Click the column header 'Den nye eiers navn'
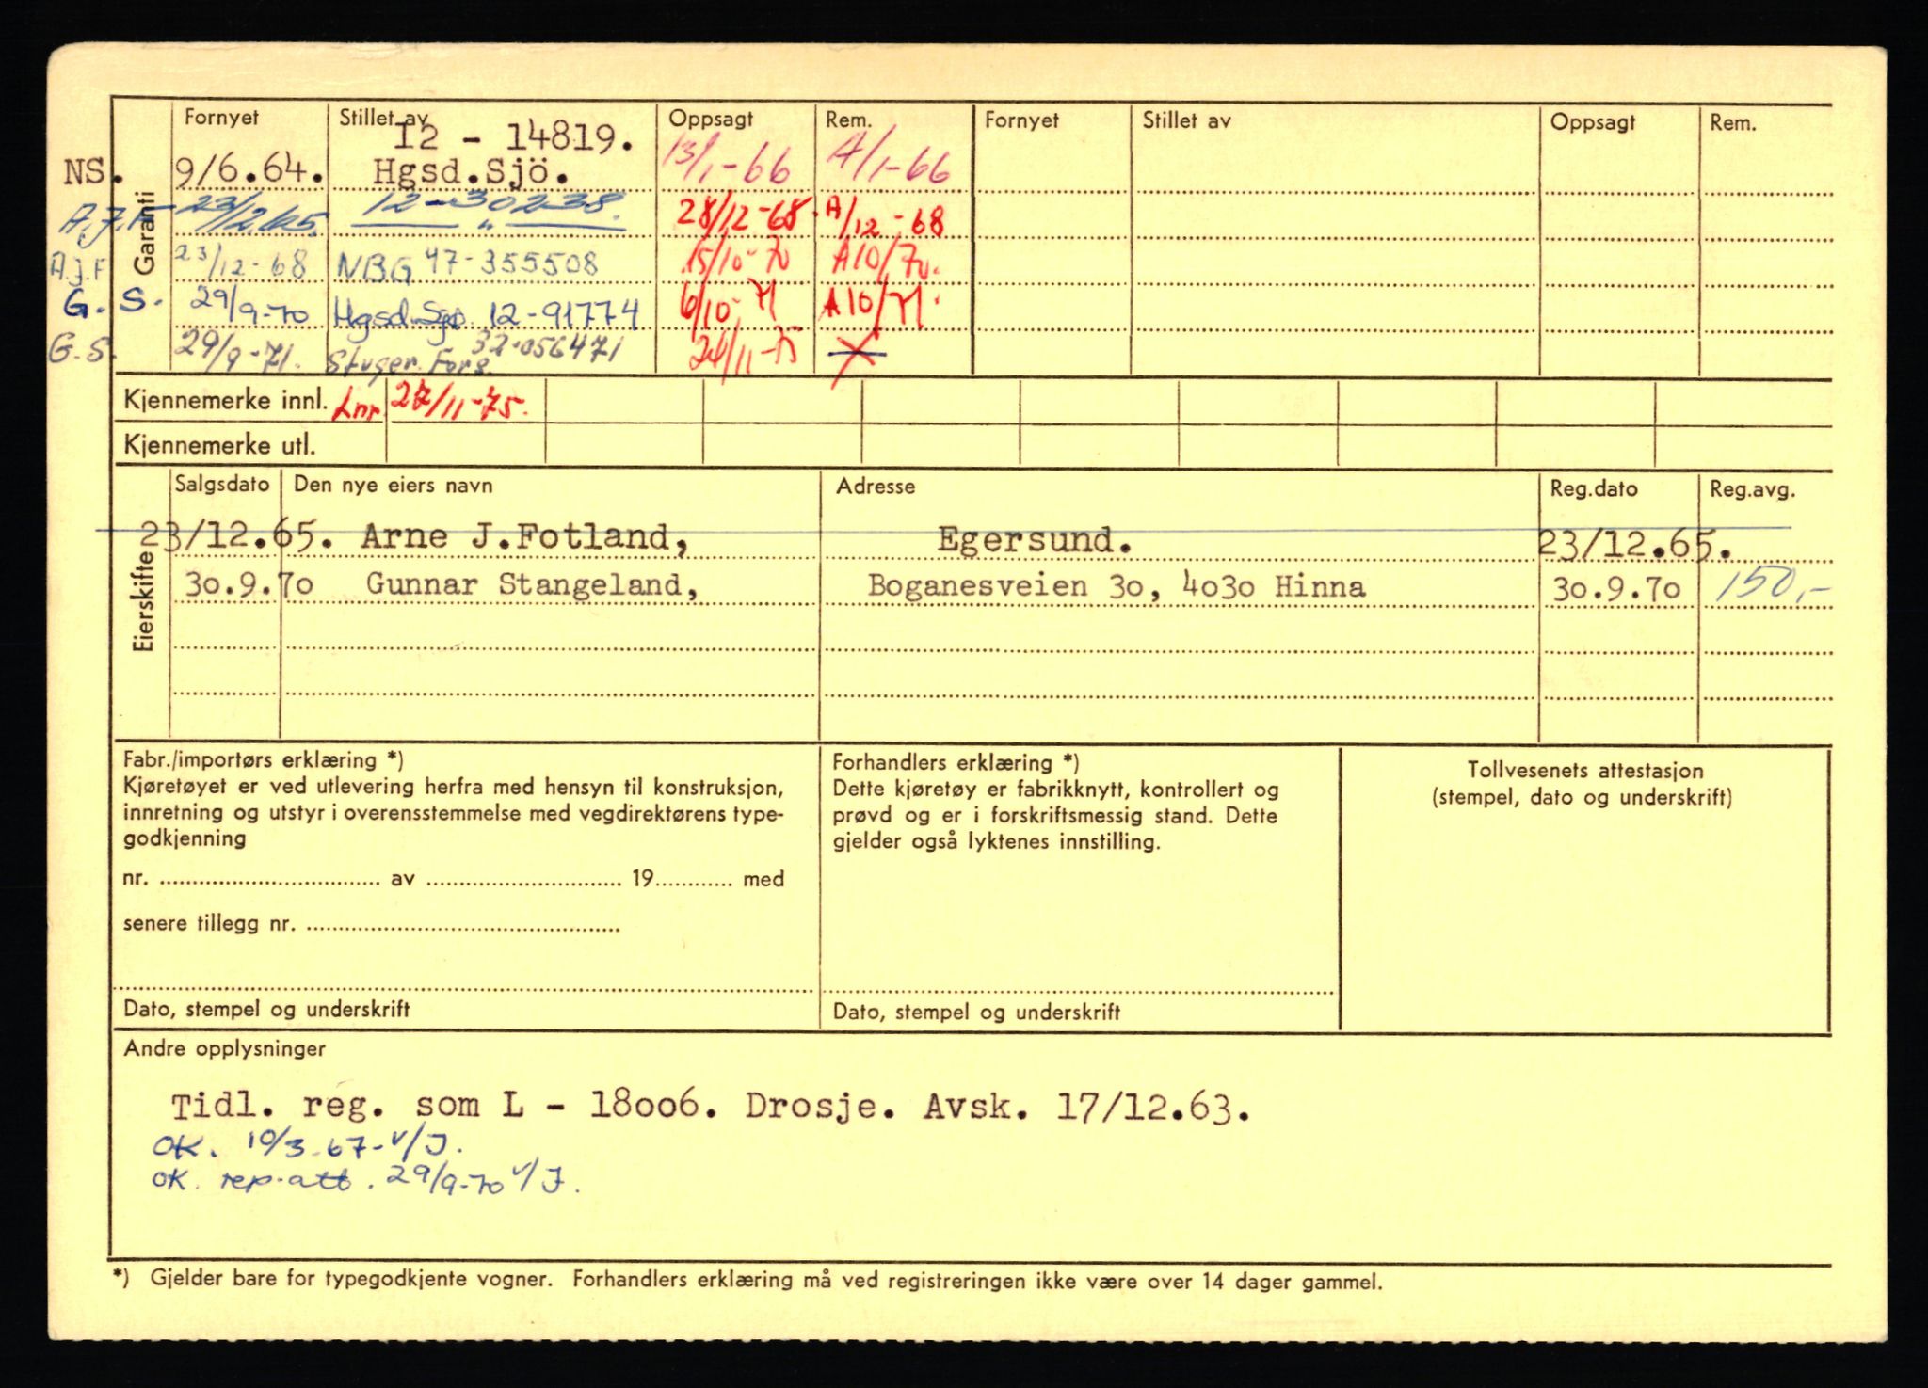1928x1388 pixels. pos(394,486)
